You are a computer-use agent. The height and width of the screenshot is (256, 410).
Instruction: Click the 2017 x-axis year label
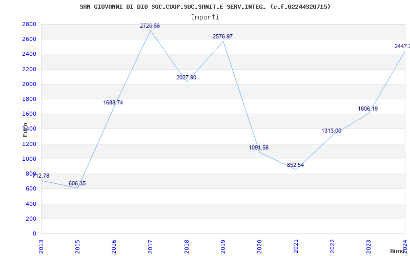[x=150, y=247]
